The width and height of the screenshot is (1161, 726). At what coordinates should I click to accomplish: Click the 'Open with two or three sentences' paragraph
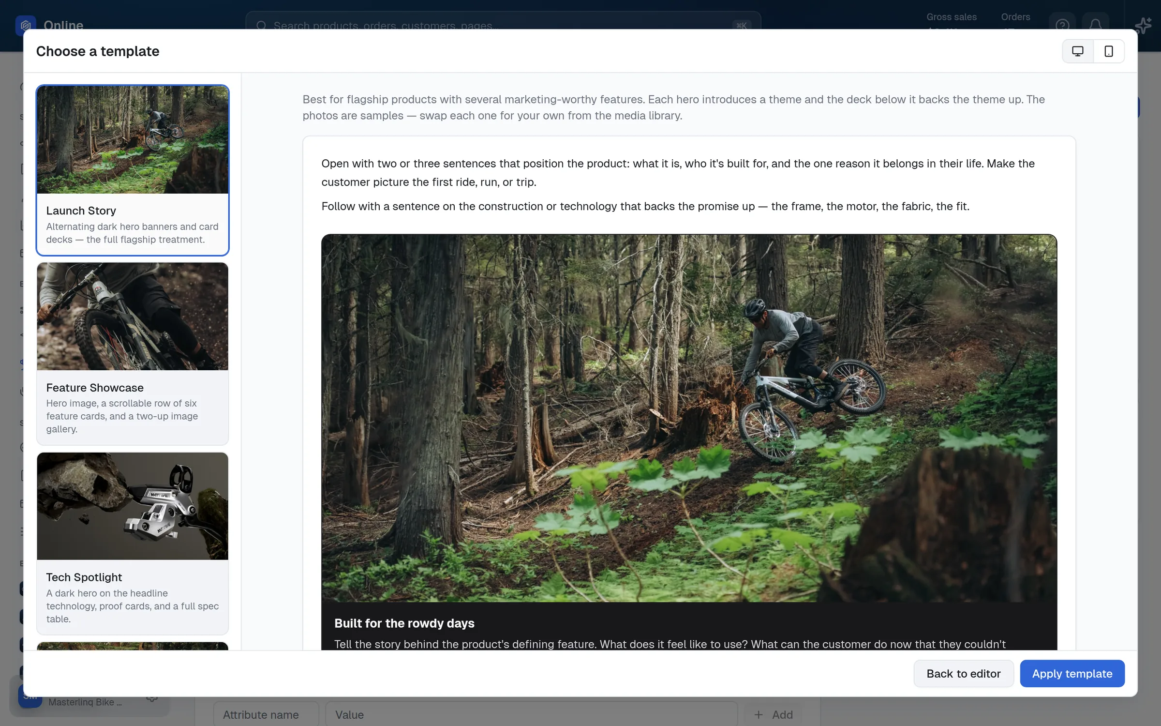pyautogui.click(x=678, y=173)
